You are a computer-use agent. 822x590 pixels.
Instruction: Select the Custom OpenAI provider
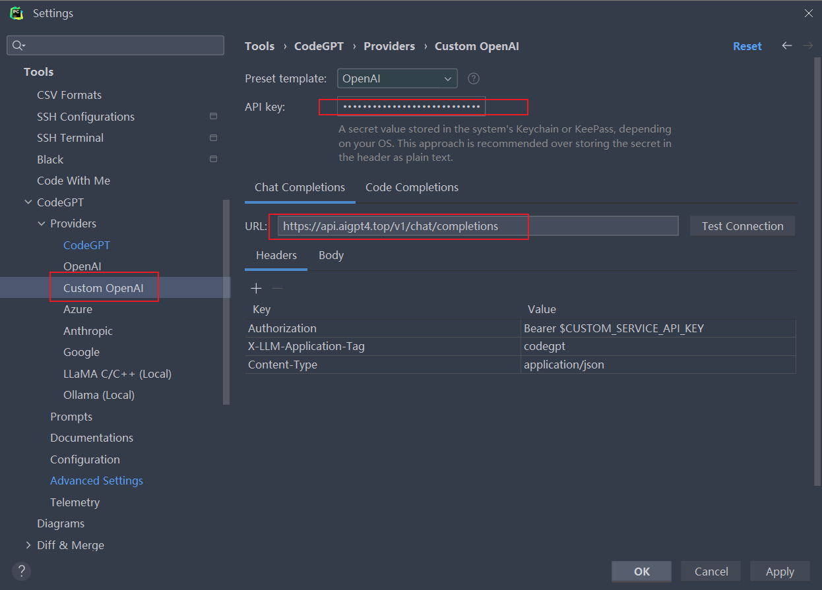pos(103,288)
